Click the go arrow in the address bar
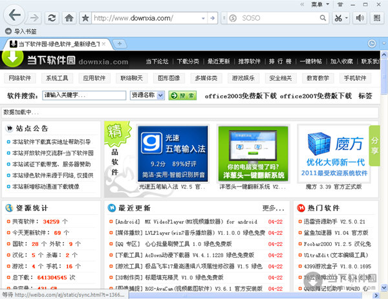This screenshot has height=299, width=388. pos(212,18)
